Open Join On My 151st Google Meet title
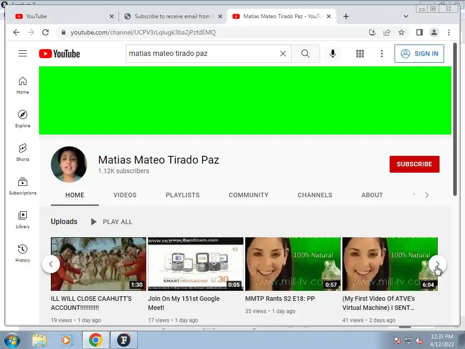The width and height of the screenshot is (465, 349). click(184, 303)
